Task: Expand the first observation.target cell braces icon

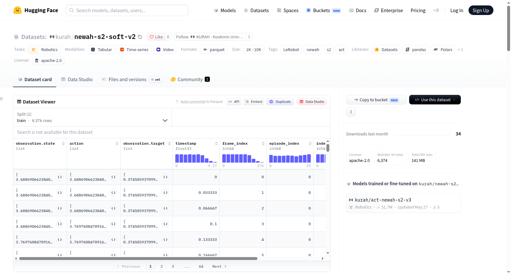Action: [165, 177]
